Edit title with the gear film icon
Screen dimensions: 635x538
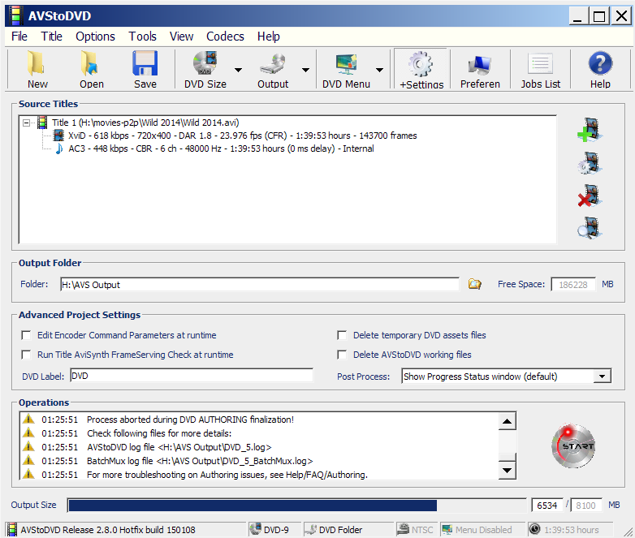(x=590, y=163)
